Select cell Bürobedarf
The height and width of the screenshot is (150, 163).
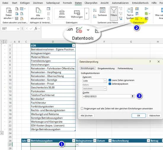[x=53, y=99]
